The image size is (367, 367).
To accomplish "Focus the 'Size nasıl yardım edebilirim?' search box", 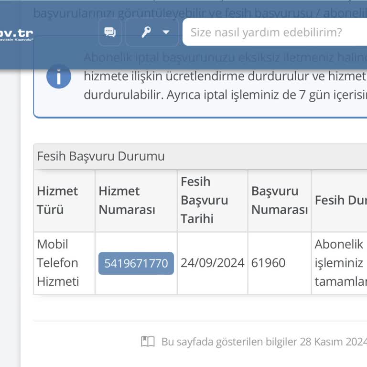I will point(275,32).
